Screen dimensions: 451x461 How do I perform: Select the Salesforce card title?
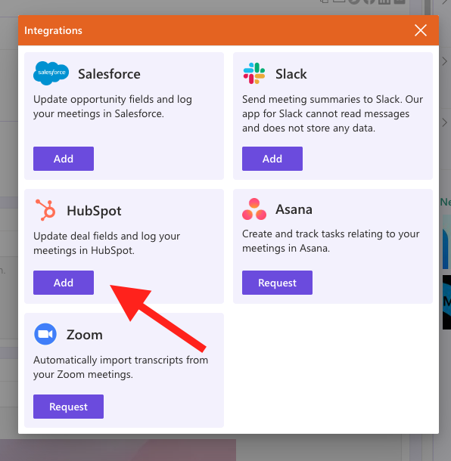click(x=109, y=74)
